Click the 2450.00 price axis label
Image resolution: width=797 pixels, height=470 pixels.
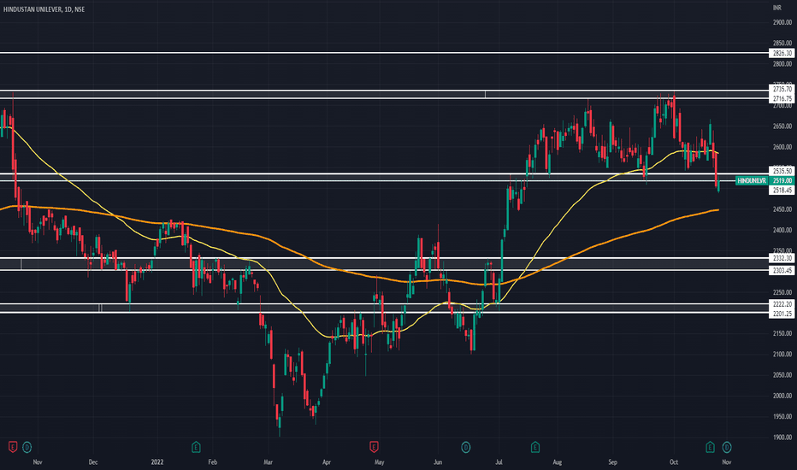click(782, 209)
